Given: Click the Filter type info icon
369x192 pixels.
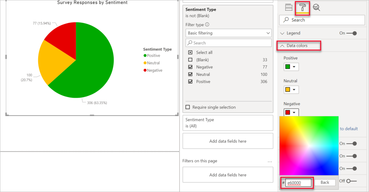Looking at the screenshot, I should 207,25.
